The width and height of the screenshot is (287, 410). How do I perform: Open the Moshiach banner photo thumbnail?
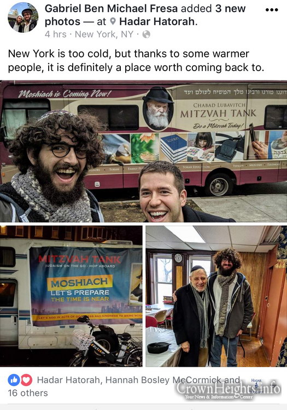[x=71, y=296]
